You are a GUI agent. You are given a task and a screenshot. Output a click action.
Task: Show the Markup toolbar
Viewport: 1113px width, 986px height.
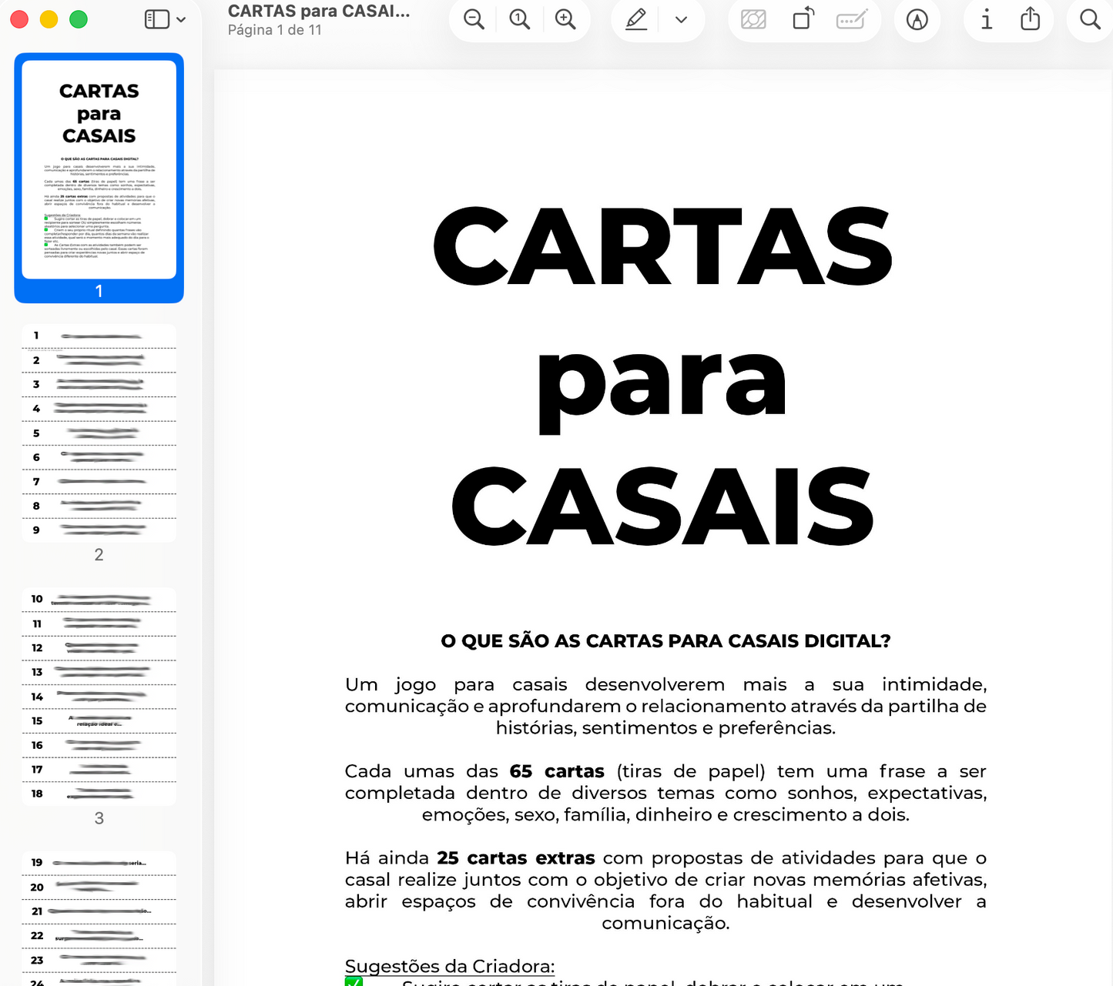917,20
